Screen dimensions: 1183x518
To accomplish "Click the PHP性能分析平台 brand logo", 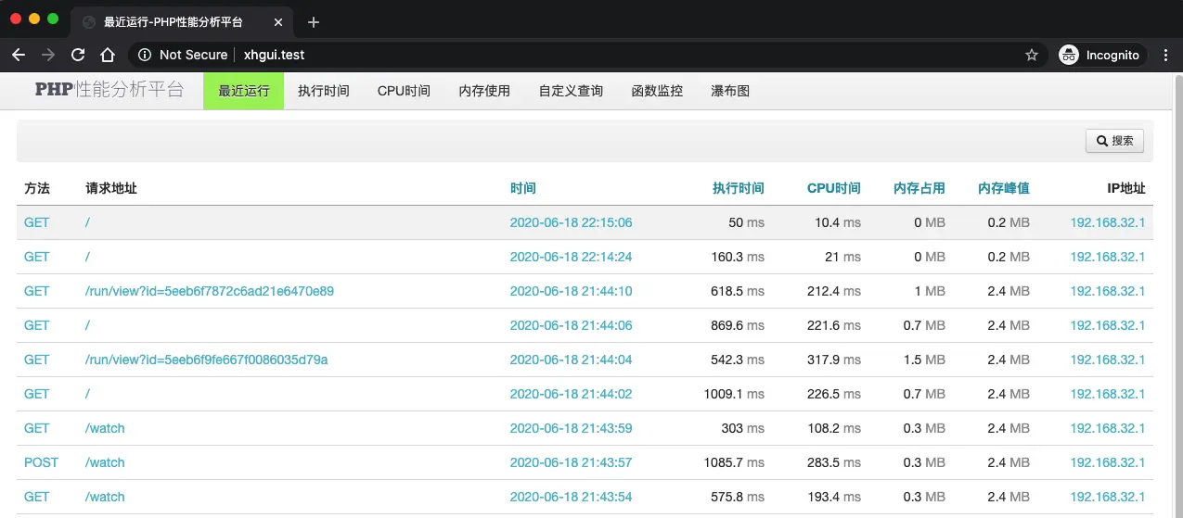I will pos(109,90).
